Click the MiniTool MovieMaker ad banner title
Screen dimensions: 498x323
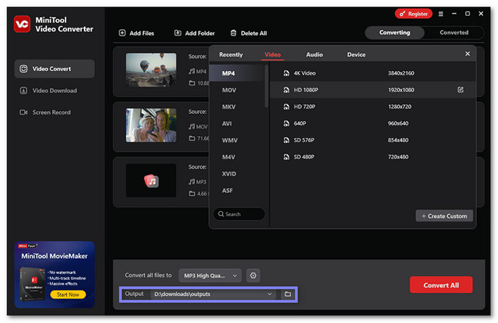click(x=54, y=255)
